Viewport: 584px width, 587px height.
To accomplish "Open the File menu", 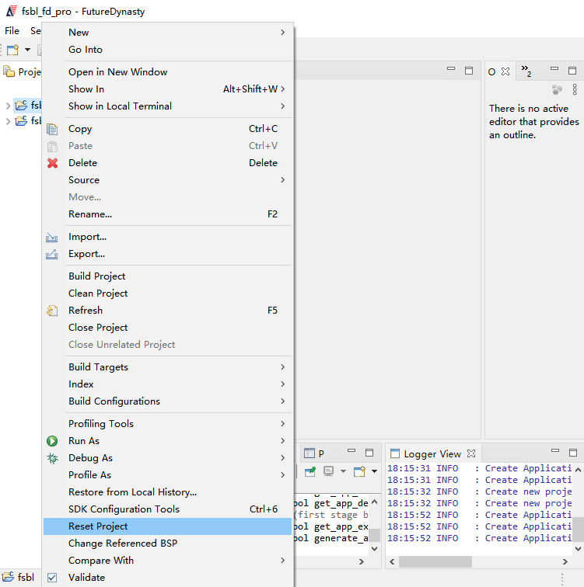I will (x=12, y=31).
